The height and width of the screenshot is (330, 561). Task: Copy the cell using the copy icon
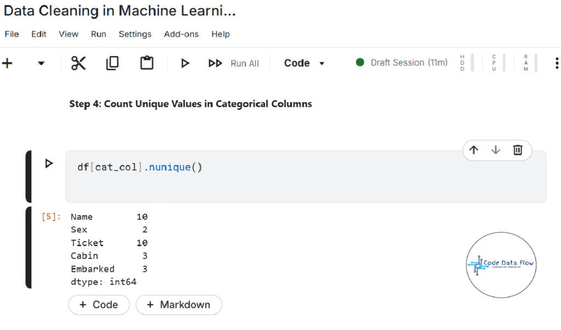click(x=112, y=63)
